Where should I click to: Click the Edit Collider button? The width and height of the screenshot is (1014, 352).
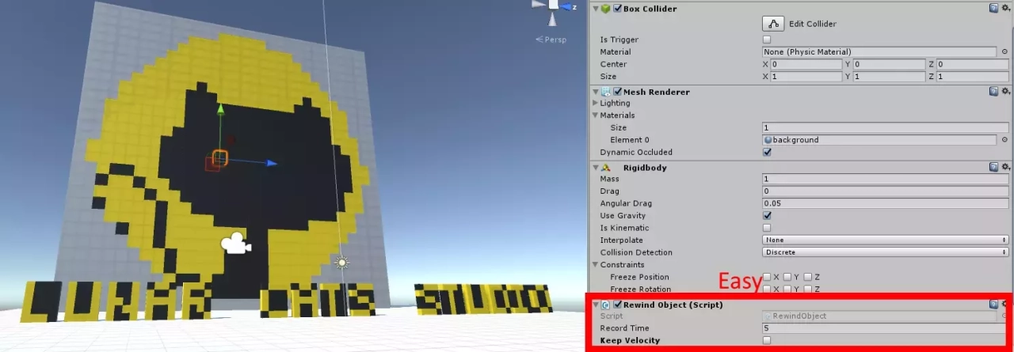[775, 24]
